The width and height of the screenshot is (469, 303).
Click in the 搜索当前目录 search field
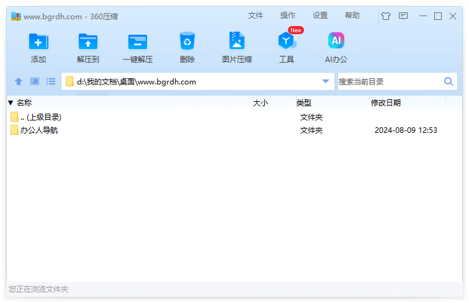coord(388,81)
